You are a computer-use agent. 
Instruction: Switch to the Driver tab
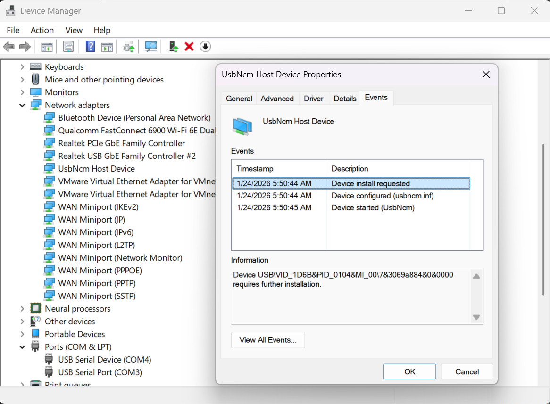coord(313,99)
